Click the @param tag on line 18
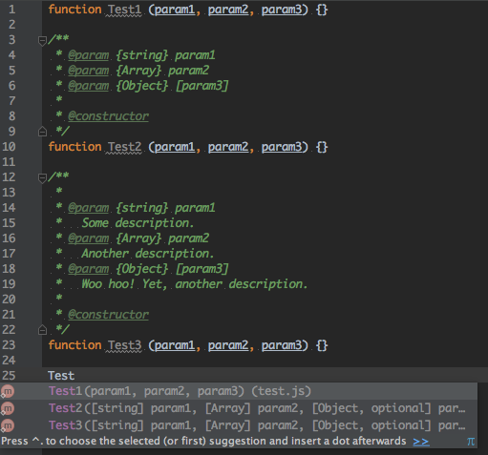This screenshot has width=488, height=455. 89,269
